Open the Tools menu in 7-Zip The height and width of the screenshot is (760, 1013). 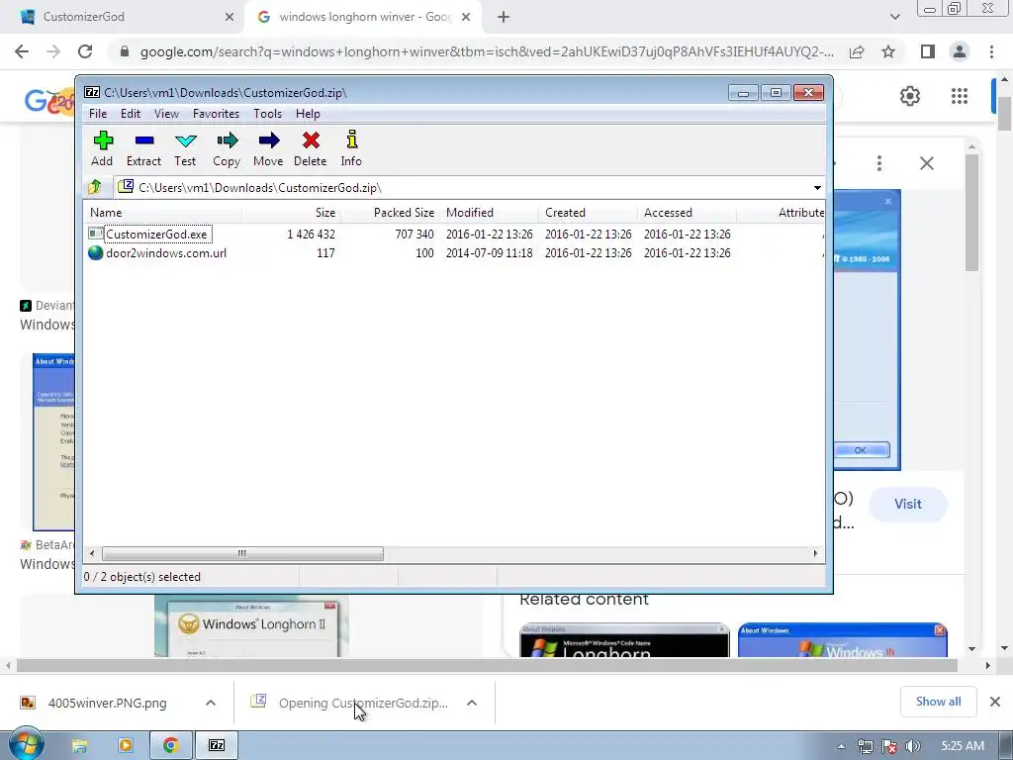point(267,114)
